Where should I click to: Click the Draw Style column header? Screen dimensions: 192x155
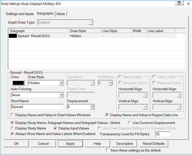[x=84, y=31]
